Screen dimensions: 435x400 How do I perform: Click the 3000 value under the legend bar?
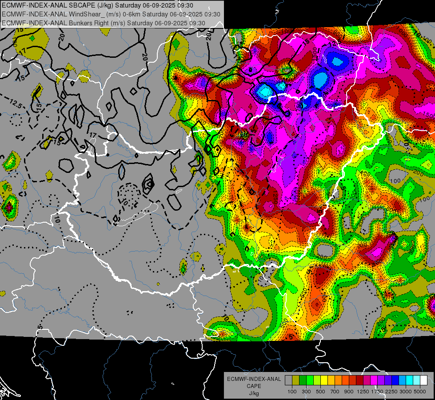[406, 392]
